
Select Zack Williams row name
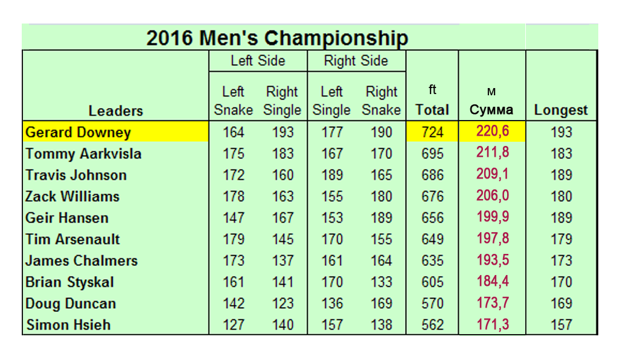coord(72,197)
